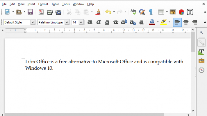Image resolution: width=207 pixels, height=116 pixels.
Task: Export directly as PDF icon
Action: point(41,12)
